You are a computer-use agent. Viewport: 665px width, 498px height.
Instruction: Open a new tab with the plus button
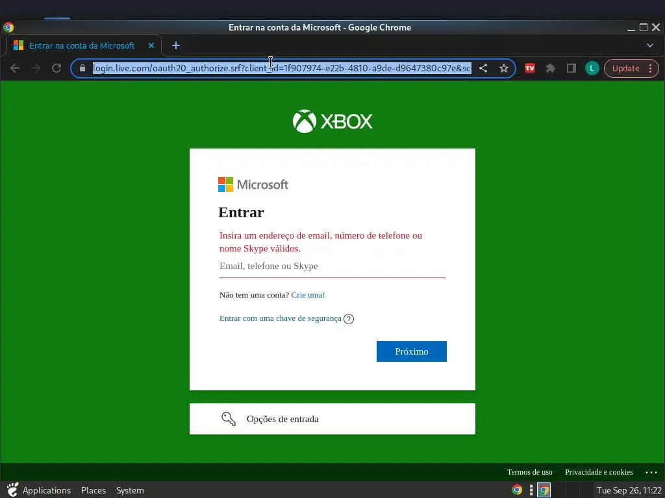click(176, 45)
